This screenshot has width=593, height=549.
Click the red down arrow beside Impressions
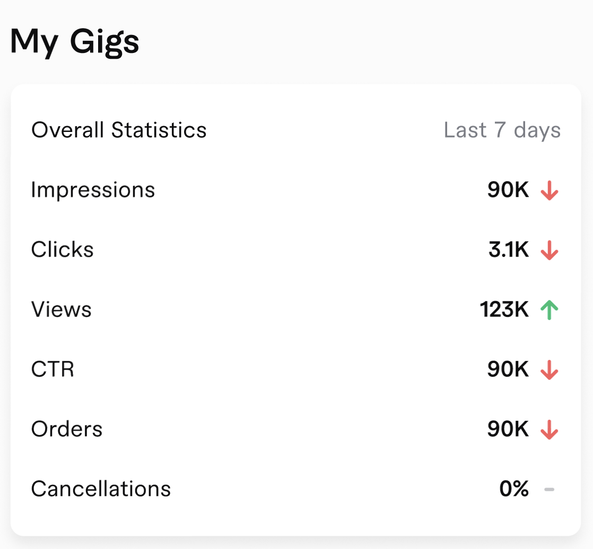[x=549, y=190]
